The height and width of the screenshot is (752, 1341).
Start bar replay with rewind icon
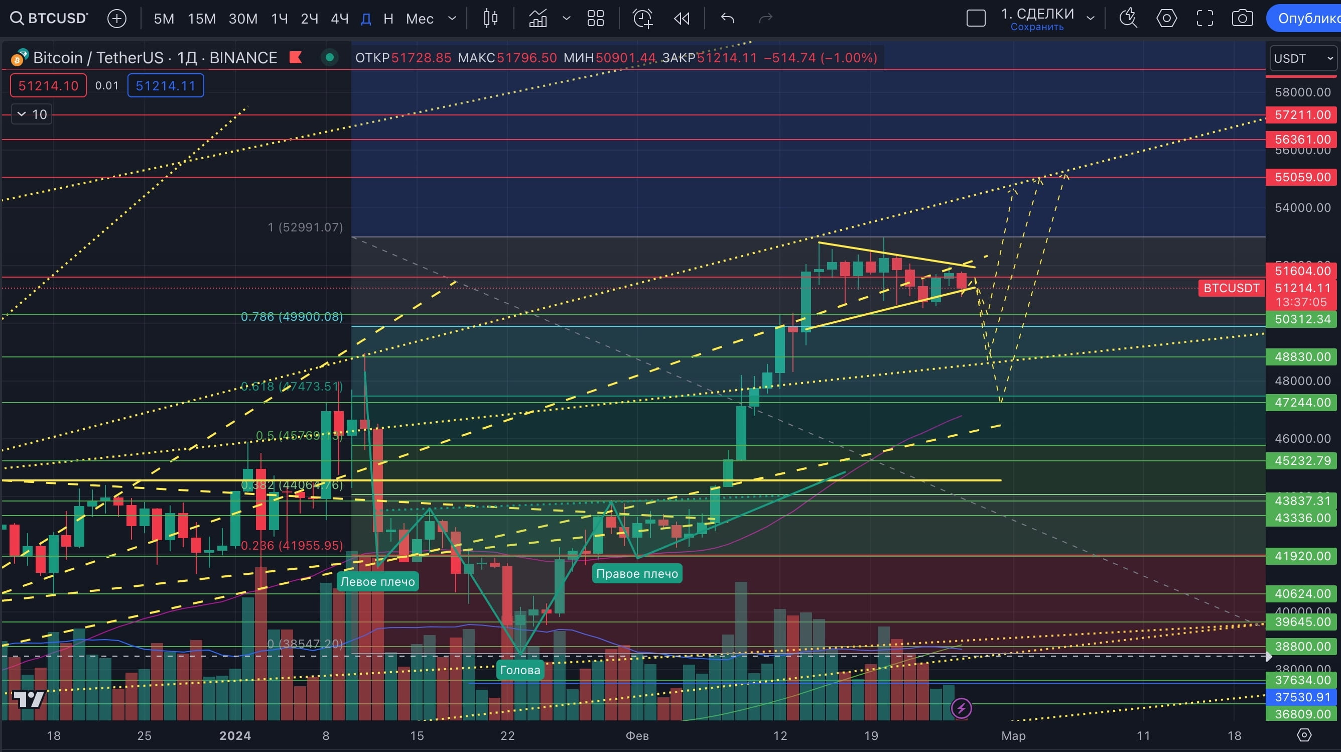682,19
